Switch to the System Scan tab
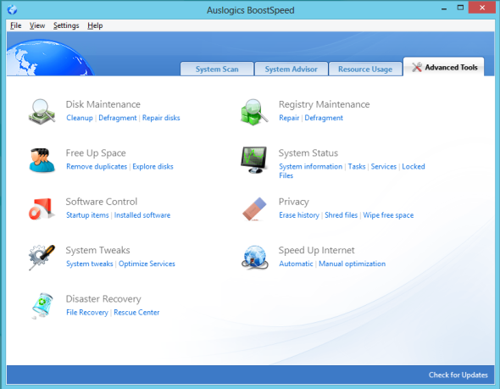Image resolution: width=500 pixels, height=389 pixels. point(217,69)
